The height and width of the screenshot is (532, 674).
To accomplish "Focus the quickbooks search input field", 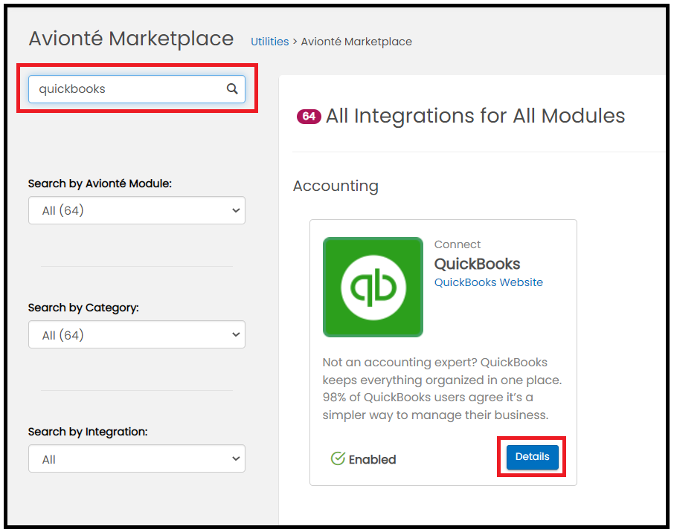I will coord(137,89).
